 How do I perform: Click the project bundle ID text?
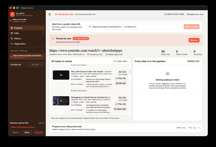67,54
